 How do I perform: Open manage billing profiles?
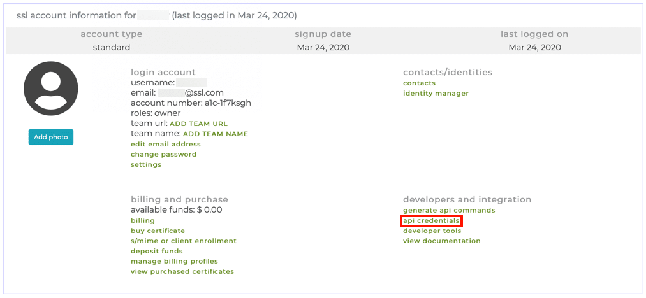[174, 261]
